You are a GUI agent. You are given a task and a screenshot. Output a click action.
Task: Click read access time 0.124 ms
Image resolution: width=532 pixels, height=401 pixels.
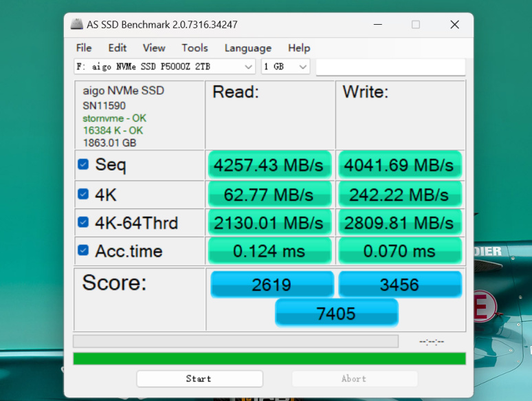point(269,251)
